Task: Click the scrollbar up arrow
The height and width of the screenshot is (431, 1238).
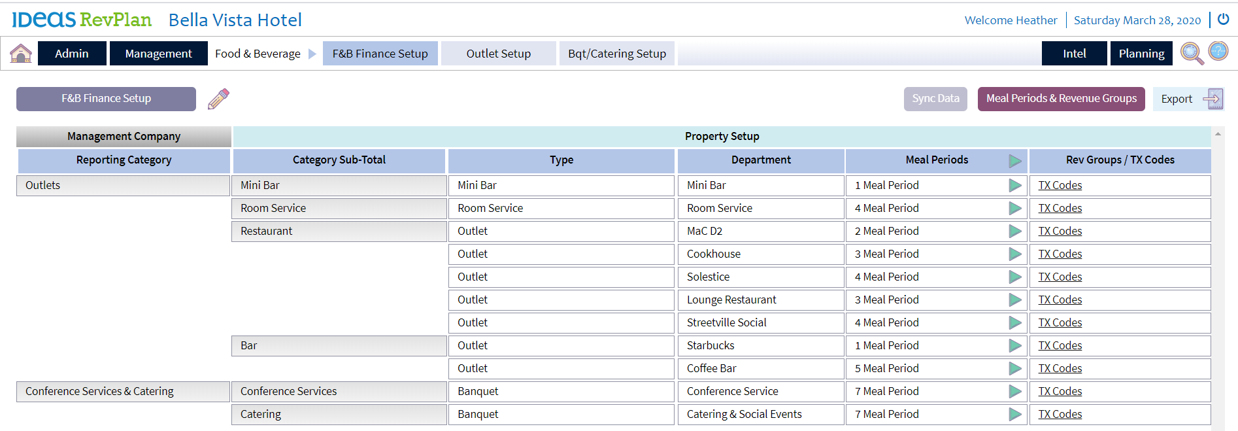Action: click(x=1218, y=134)
